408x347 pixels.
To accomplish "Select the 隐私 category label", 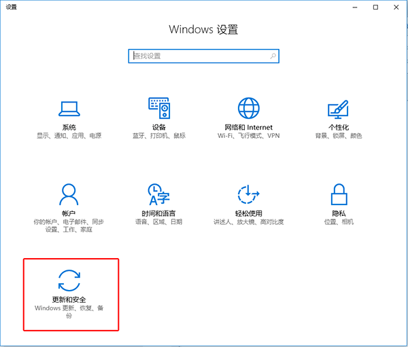I will point(339,214).
